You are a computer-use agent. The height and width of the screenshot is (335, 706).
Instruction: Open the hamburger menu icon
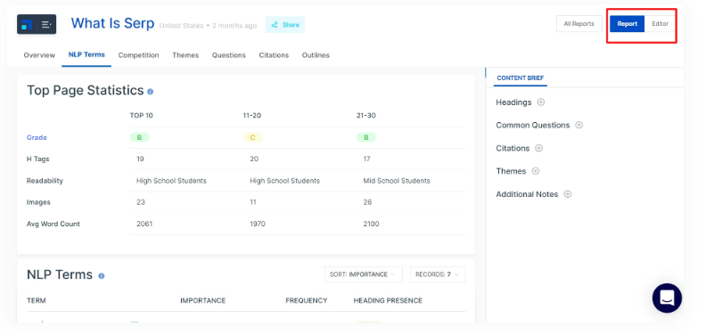pos(46,24)
